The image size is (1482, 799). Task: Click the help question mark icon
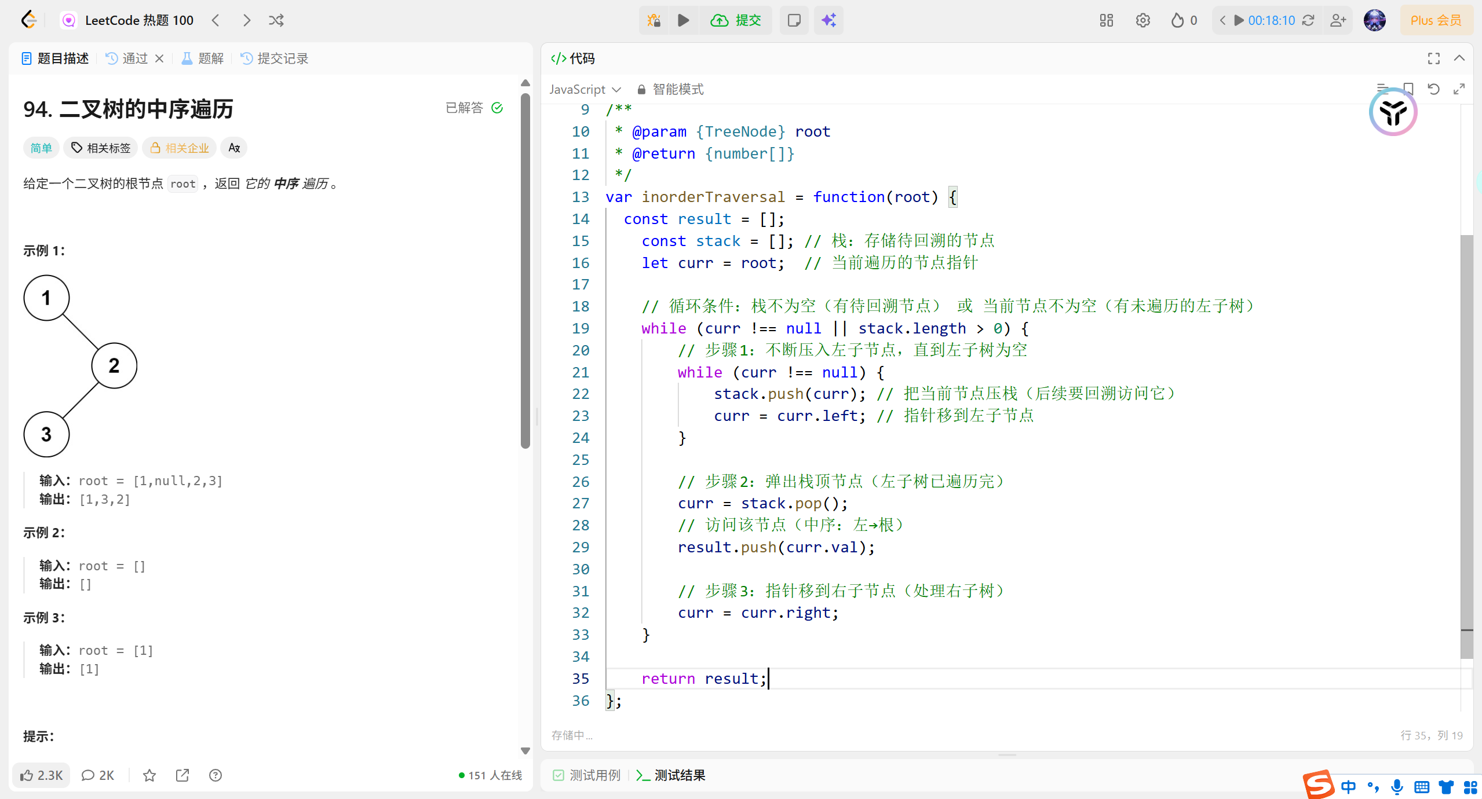216,775
